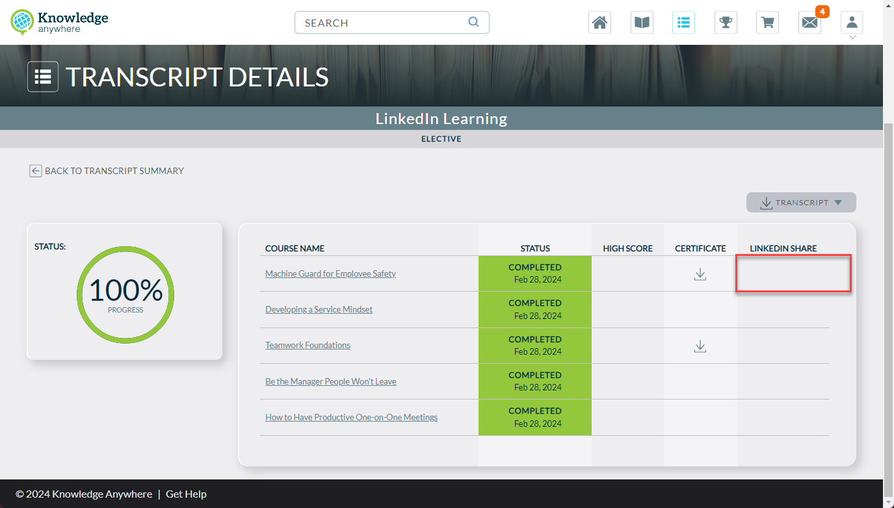
Task: Click the Certificate column header
Action: pyautogui.click(x=700, y=248)
